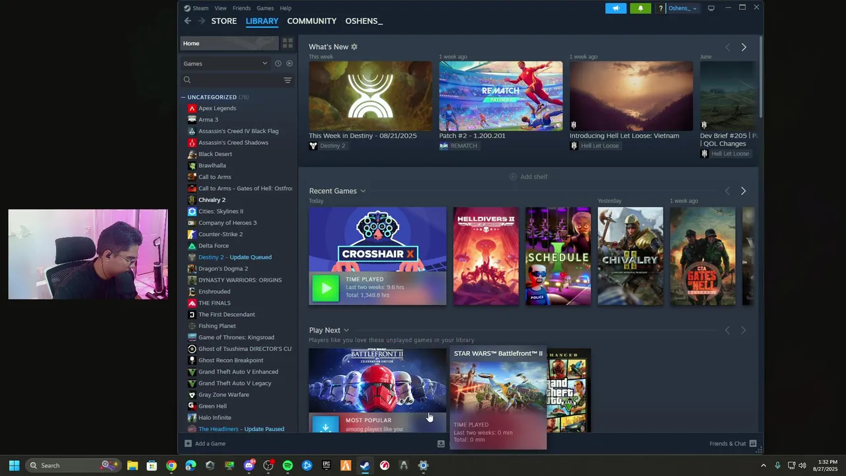This screenshot has height=476, width=846.
Task: Show hidden system tray icons chevron
Action: tap(763, 465)
